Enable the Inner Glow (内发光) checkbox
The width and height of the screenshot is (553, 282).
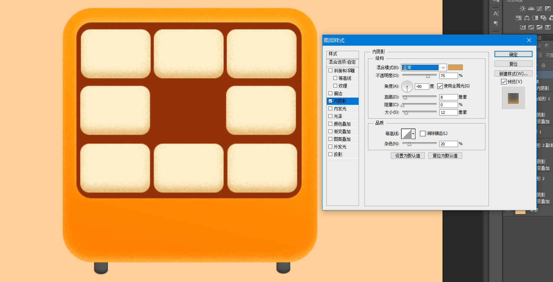(x=331, y=109)
